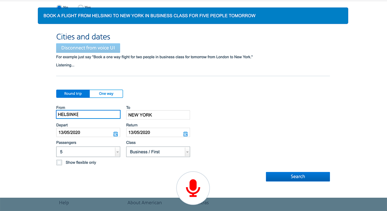
Task: Click the Search button
Action: coord(298,177)
